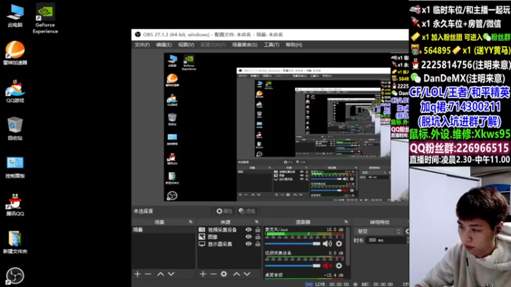Select the 雷神加速器 desktop icon

[x=15, y=53]
